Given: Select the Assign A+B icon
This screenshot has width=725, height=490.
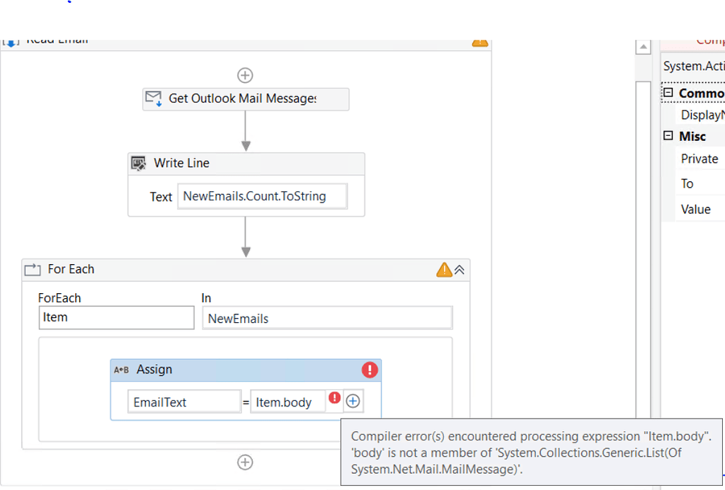Looking at the screenshot, I should (x=122, y=369).
